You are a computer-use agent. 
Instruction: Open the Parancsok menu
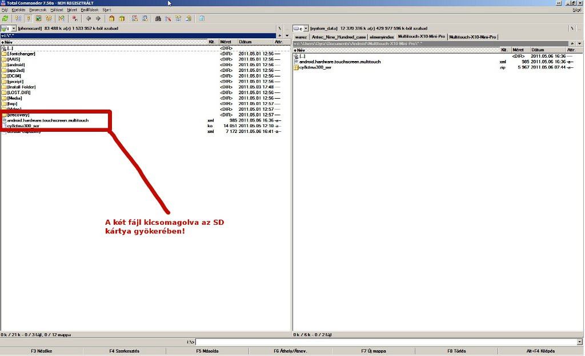(x=38, y=10)
